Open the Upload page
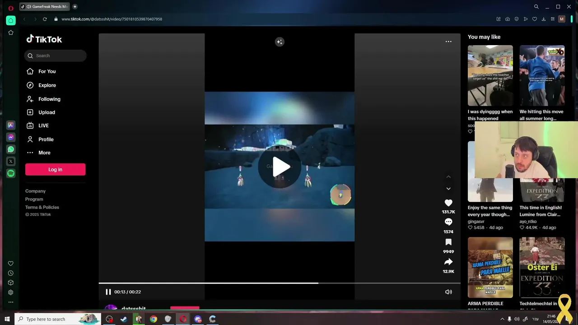The width and height of the screenshot is (578, 325). pyautogui.click(x=41, y=112)
